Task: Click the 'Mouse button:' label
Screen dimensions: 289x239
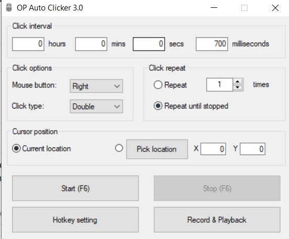Action: pyautogui.click(x=34, y=85)
